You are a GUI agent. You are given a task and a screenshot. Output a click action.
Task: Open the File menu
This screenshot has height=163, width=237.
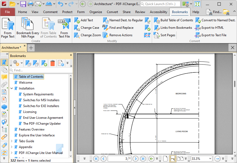click(7, 12)
